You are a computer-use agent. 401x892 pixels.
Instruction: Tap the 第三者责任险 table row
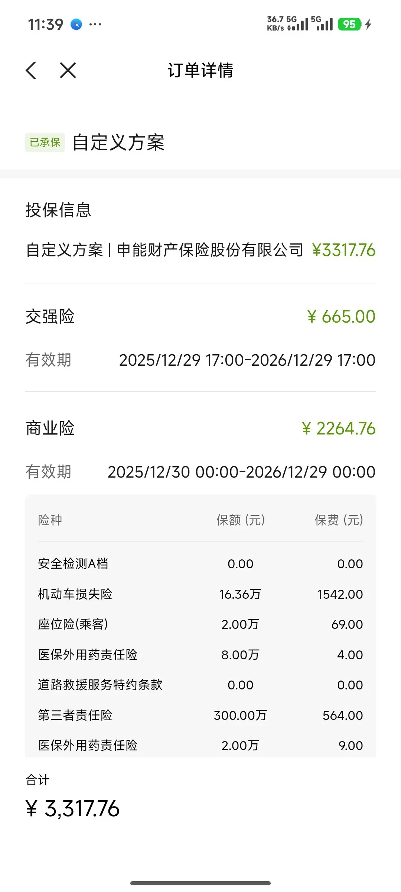[x=200, y=715]
